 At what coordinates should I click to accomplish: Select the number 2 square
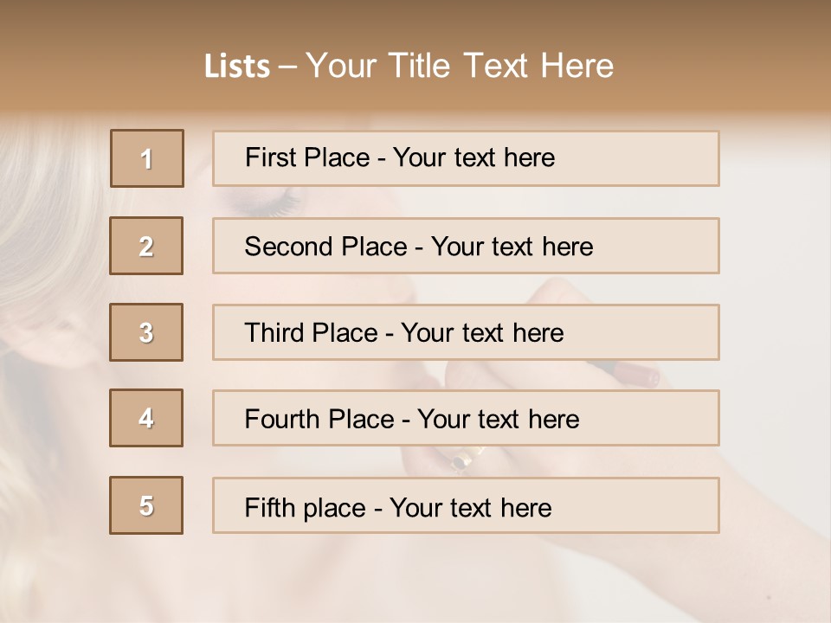point(146,246)
